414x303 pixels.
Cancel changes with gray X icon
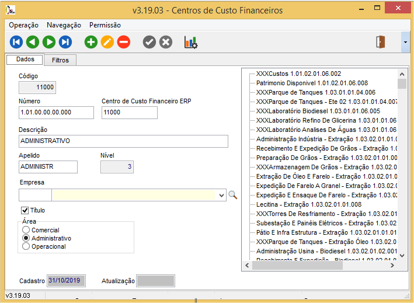166,42
